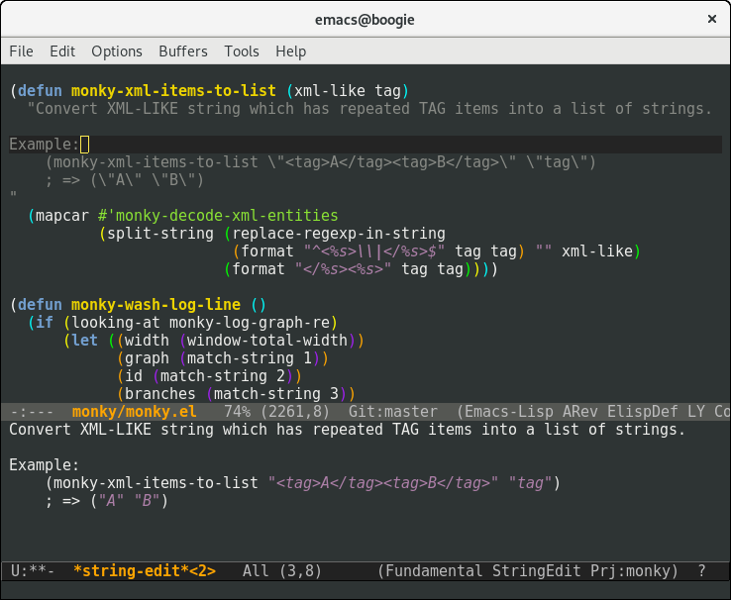
Task: Click on window-total-width
Action: (267, 340)
